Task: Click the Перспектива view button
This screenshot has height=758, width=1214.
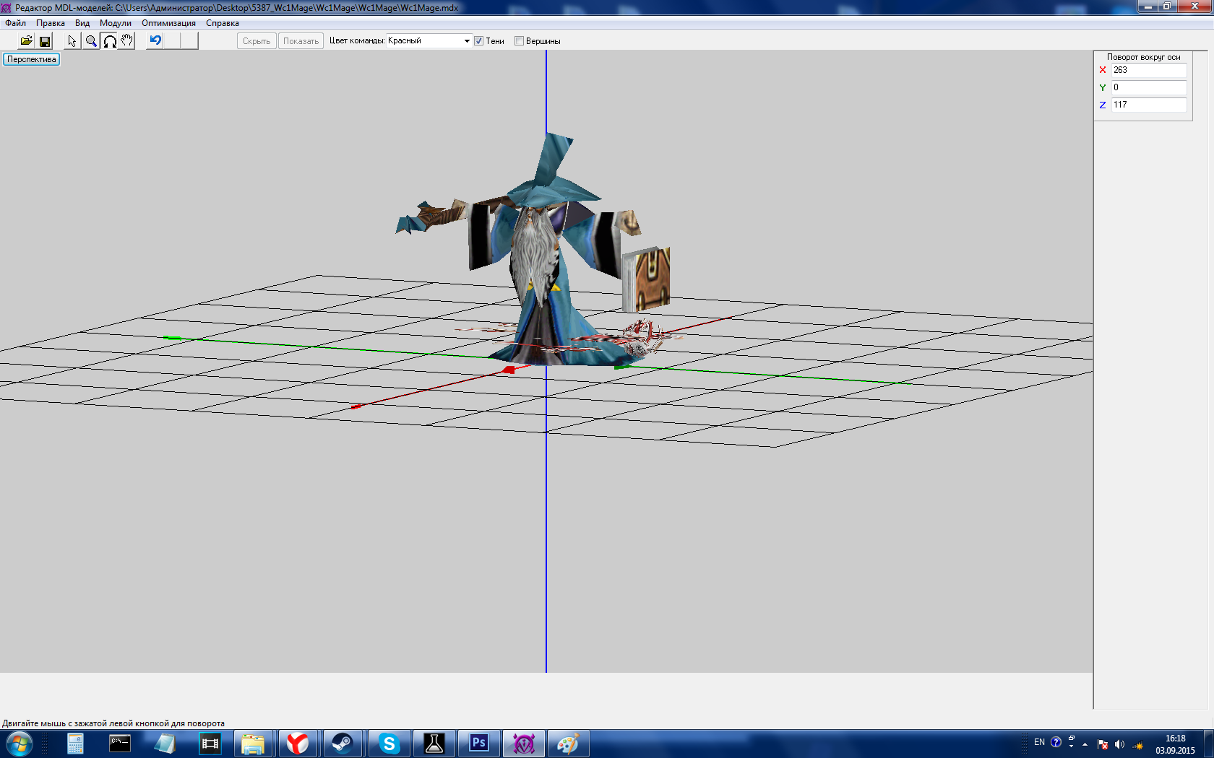Action: pos(32,59)
